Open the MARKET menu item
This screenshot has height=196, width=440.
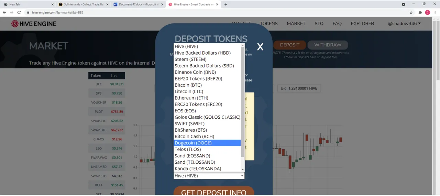pyautogui.click(x=296, y=24)
